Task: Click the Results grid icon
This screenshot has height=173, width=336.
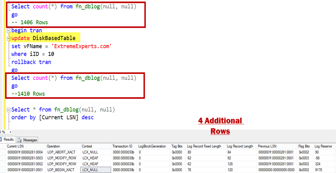Action: tap(1, 139)
